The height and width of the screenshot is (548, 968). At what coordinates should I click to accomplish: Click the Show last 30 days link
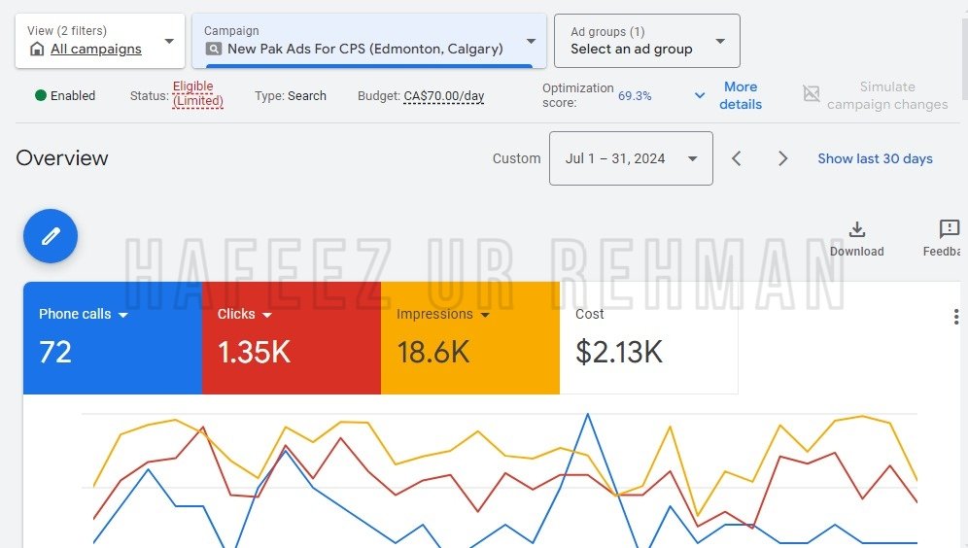click(x=875, y=158)
